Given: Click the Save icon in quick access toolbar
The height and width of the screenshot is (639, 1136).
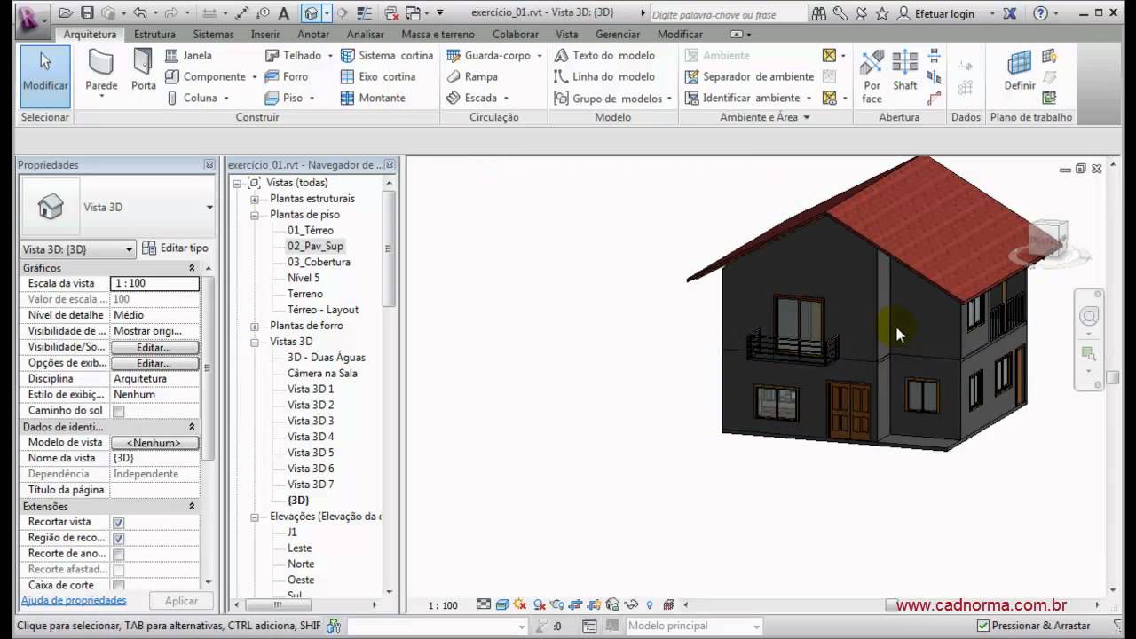Looking at the screenshot, I should (x=87, y=13).
